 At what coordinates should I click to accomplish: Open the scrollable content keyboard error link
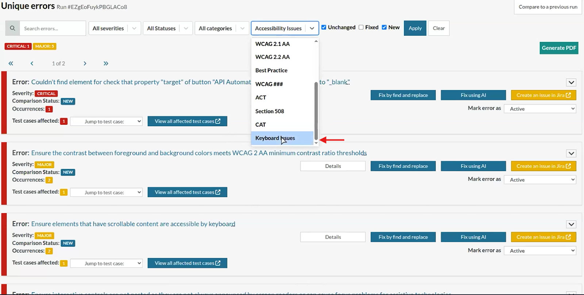coord(133,224)
